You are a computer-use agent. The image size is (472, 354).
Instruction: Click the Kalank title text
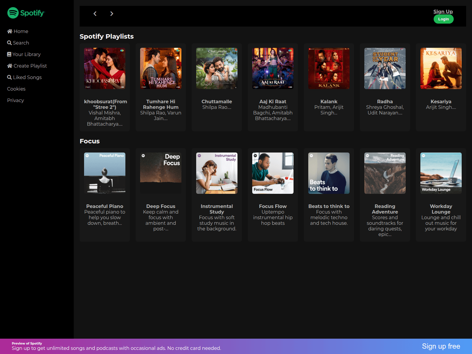point(329,101)
